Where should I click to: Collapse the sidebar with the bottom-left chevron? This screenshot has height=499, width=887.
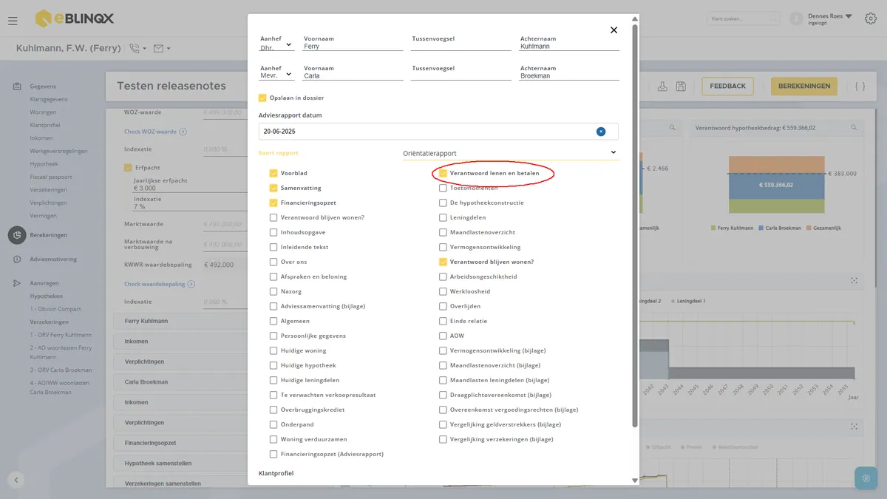(16, 480)
